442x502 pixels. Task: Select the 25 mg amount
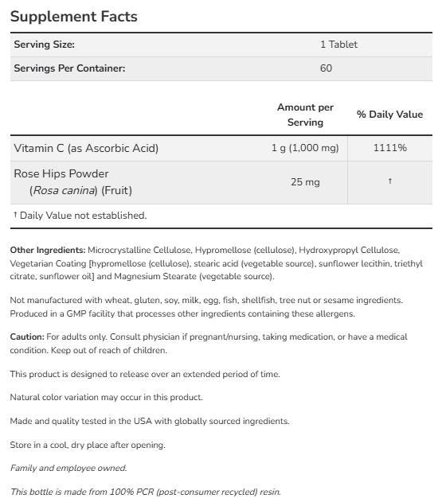pyautogui.click(x=305, y=182)
